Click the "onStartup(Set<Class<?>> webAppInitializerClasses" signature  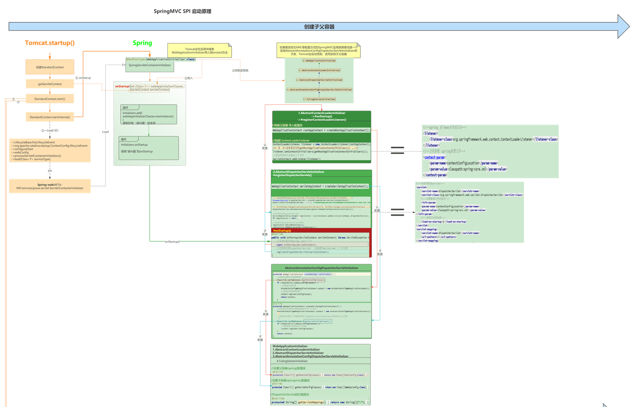pyautogui.click(x=150, y=86)
